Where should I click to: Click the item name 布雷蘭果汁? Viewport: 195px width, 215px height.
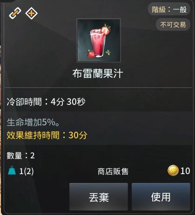click(x=98, y=73)
